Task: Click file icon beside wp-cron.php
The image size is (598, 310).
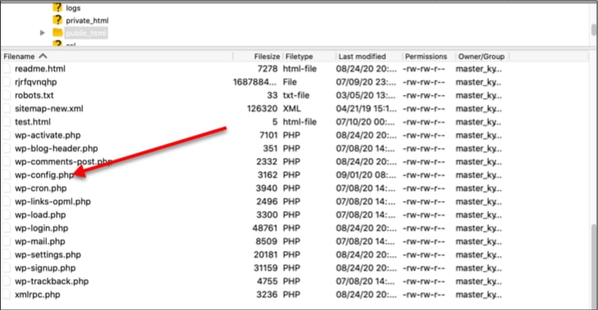Action: pyautogui.click(x=7, y=188)
